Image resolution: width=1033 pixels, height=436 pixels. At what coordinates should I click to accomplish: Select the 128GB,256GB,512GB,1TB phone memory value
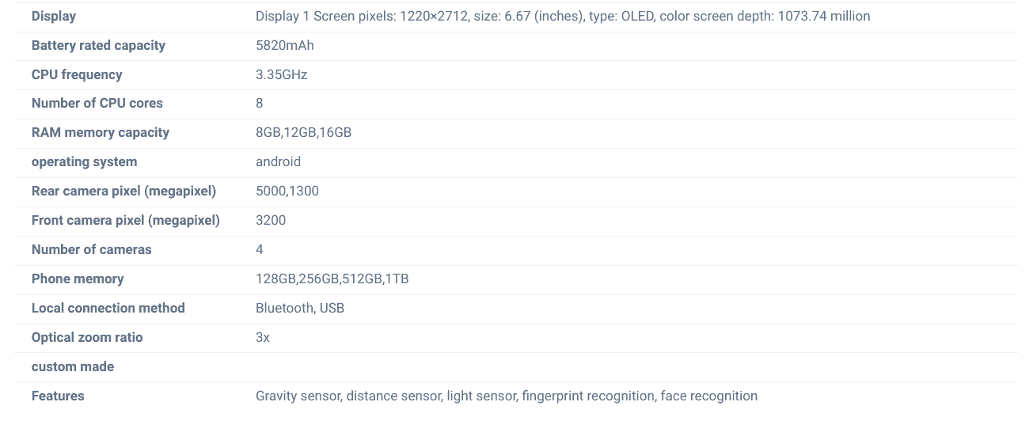(x=332, y=279)
